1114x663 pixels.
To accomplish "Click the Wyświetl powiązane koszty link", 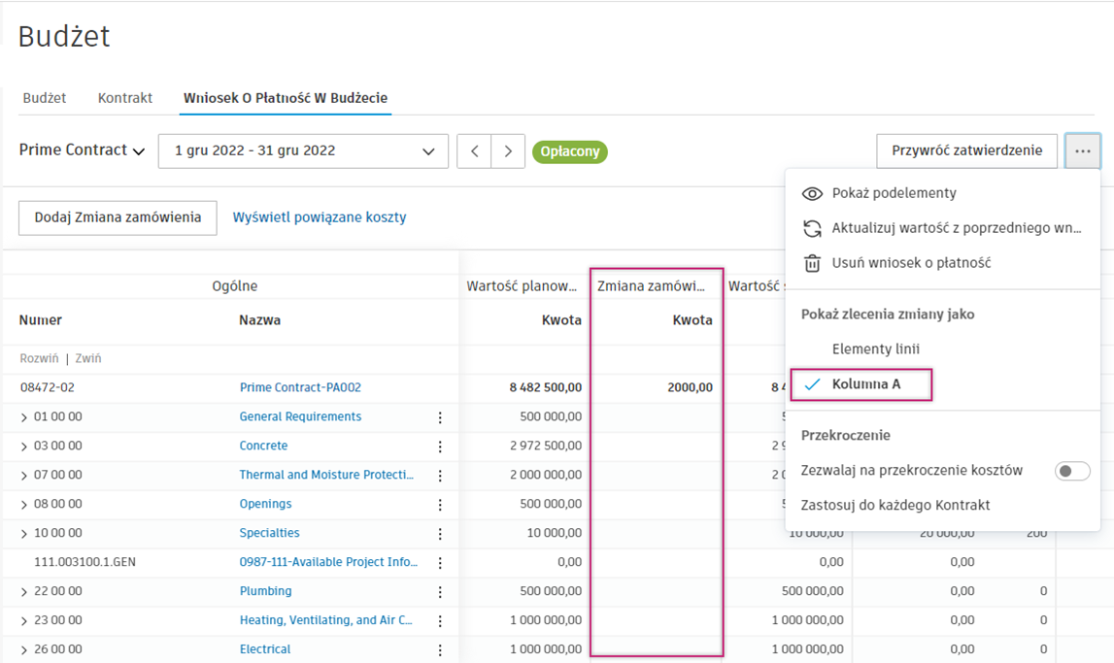I will click(x=320, y=217).
